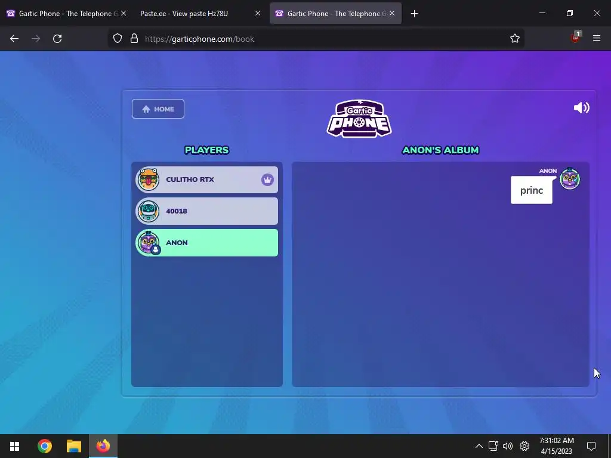Click the HOME button
This screenshot has width=611, height=458.
point(158,109)
